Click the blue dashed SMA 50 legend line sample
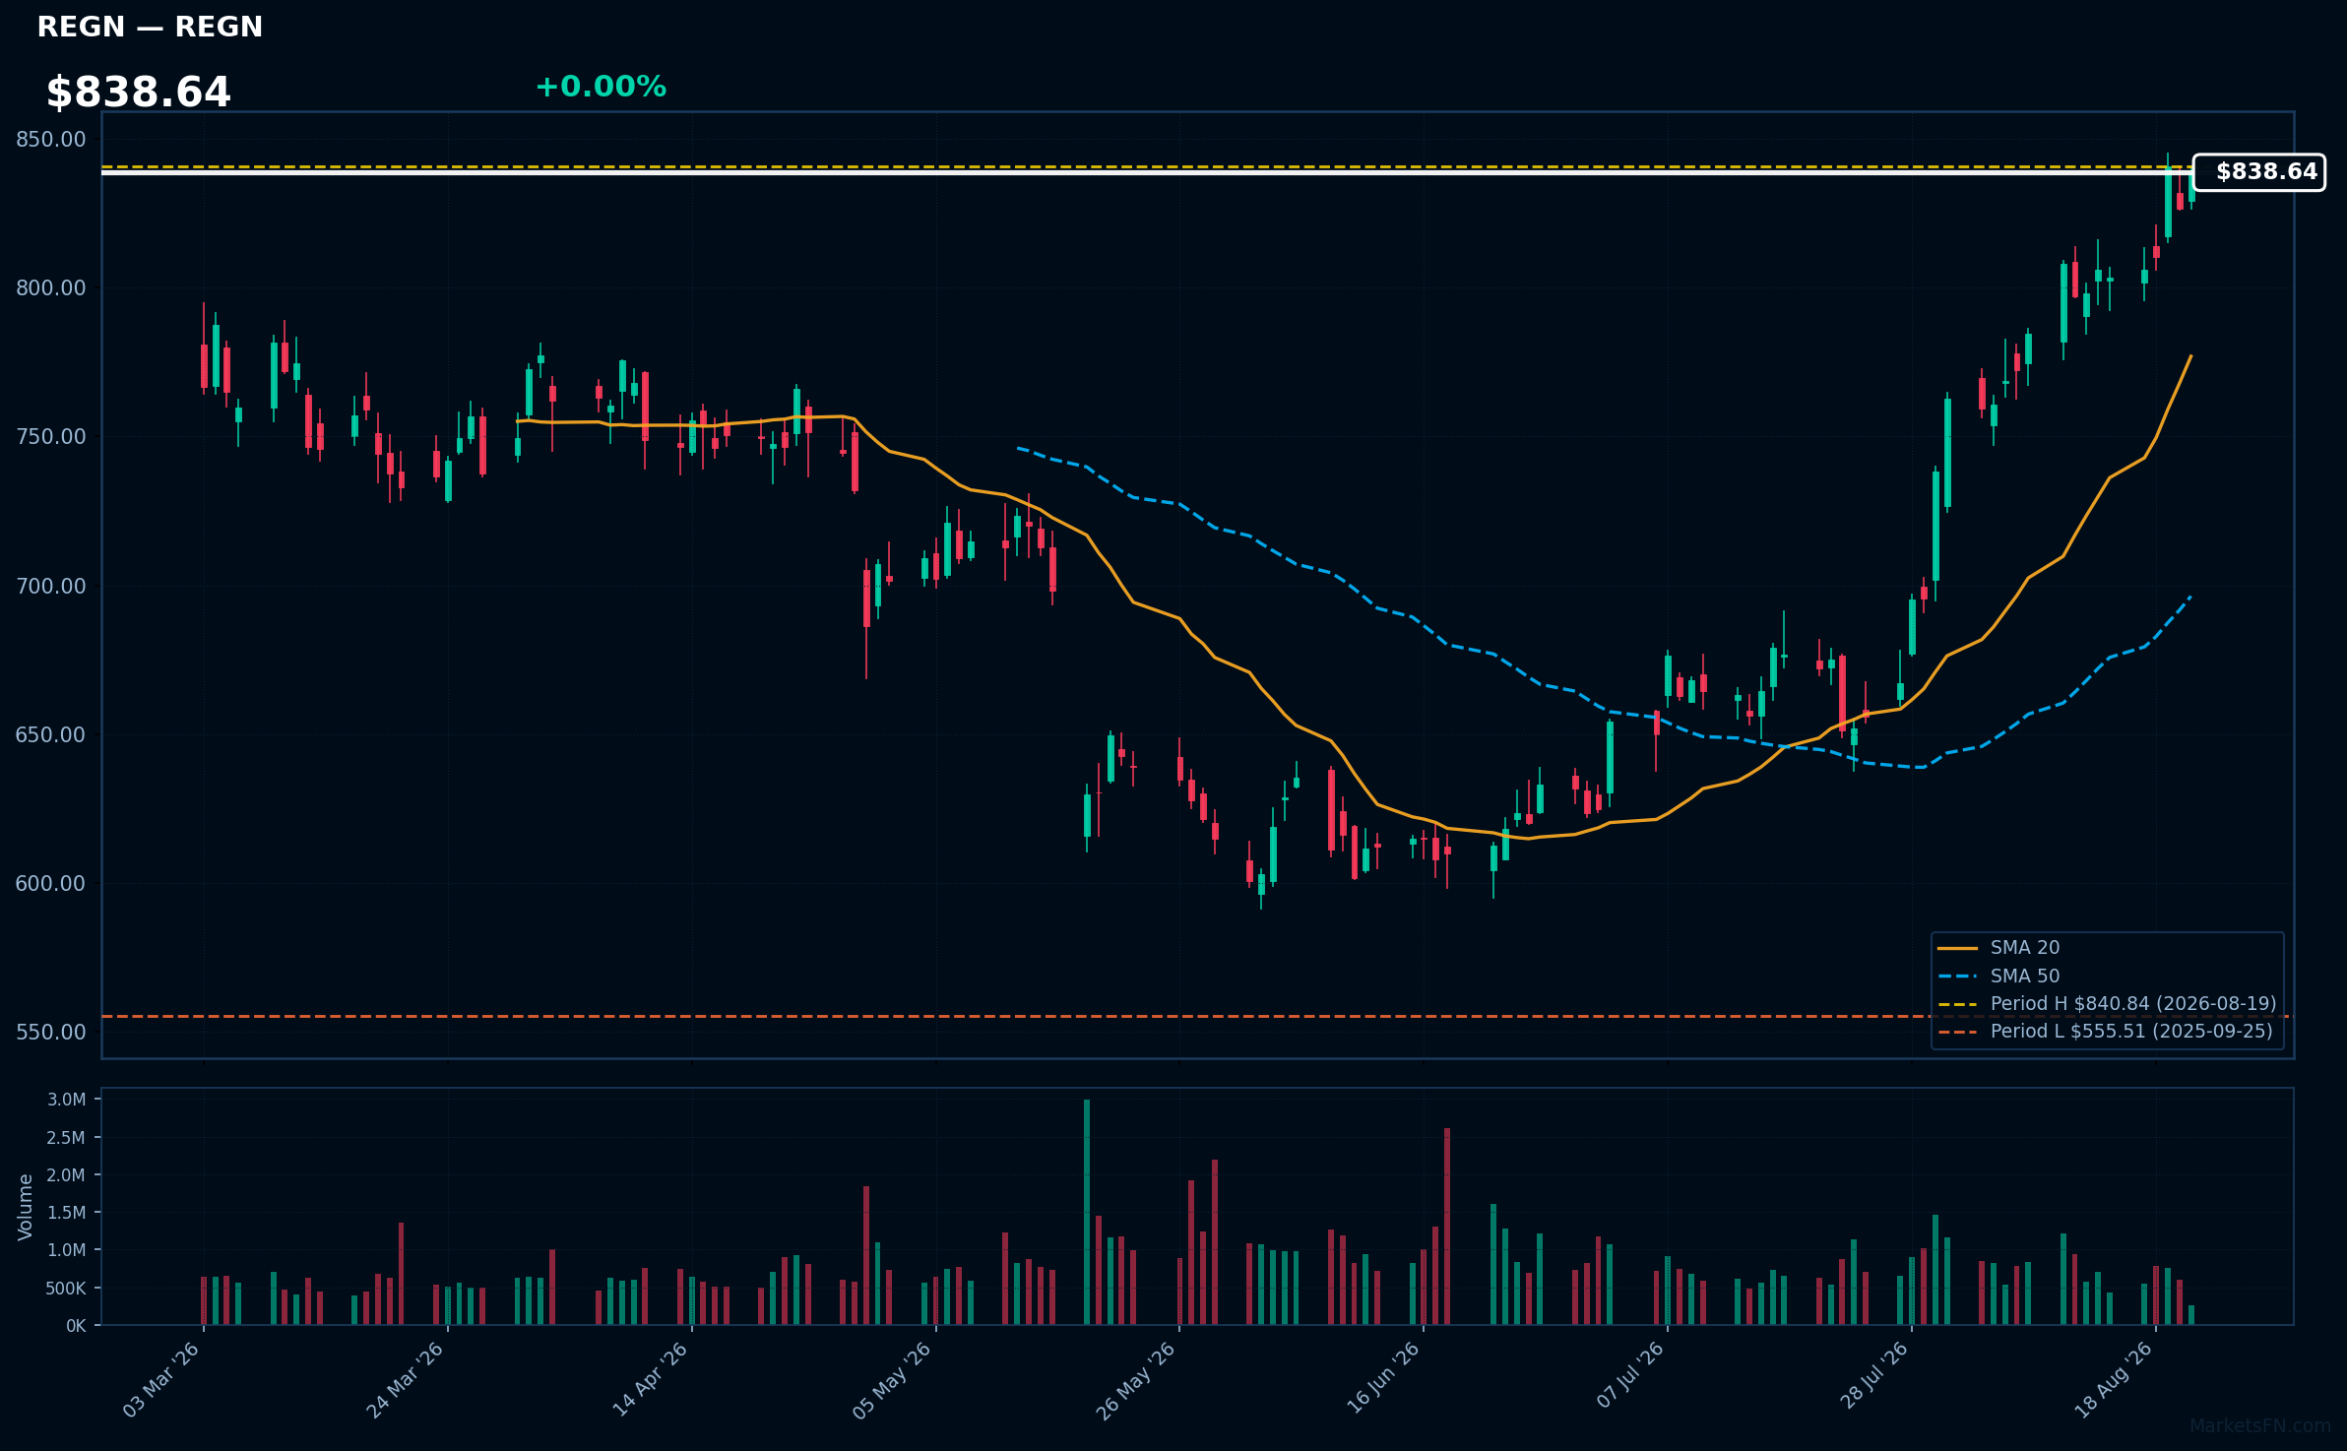 1958,977
